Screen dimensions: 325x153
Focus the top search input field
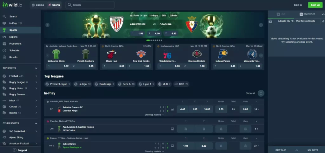click(90, 5)
